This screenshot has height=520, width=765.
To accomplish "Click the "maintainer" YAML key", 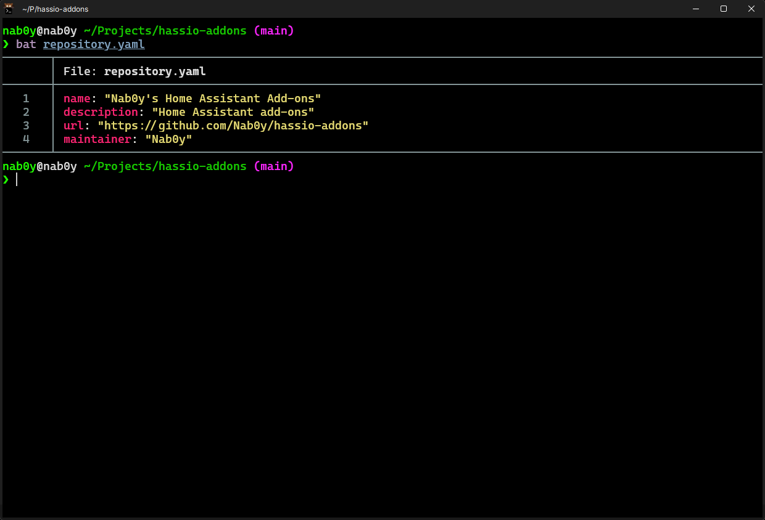I will point(97,139).
